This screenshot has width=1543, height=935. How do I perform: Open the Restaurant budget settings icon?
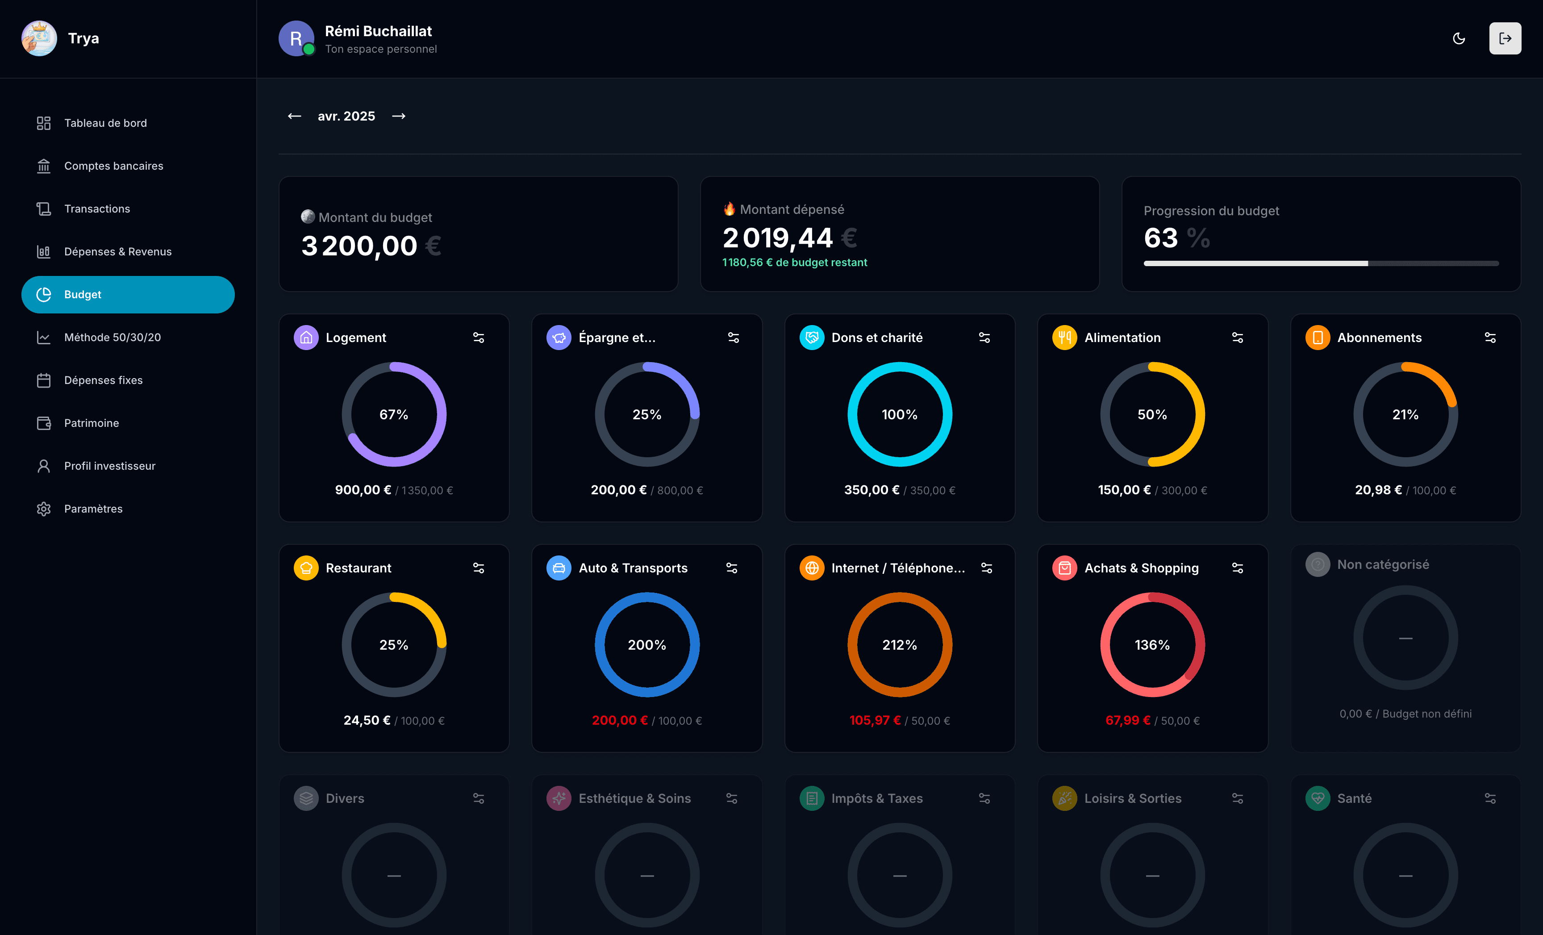pos(479,568)
